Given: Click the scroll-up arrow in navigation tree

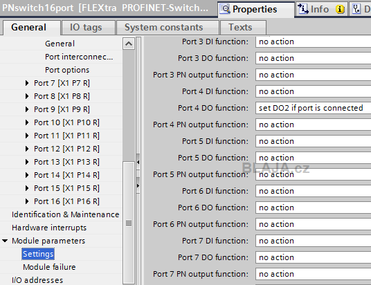Looking at the screenshot, I should point(129,44).
